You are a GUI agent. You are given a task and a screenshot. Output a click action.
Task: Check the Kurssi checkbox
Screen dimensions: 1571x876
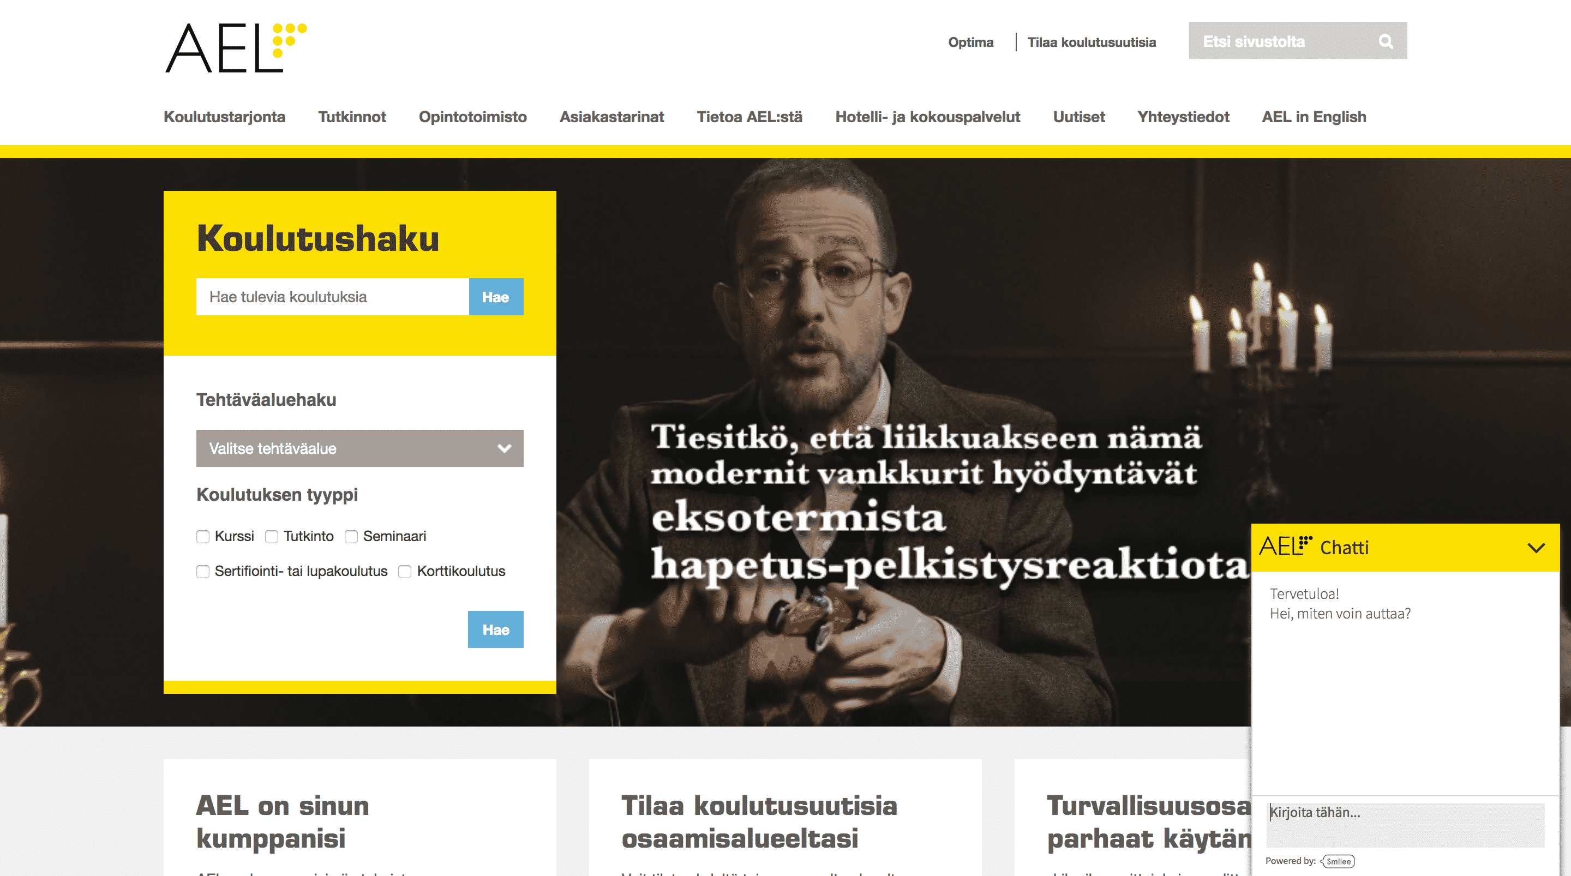[203, 537]
